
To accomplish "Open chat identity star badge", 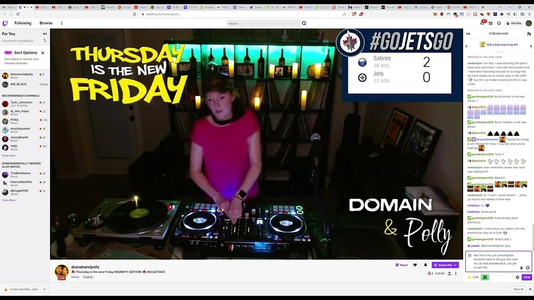I will coord(470,255).
